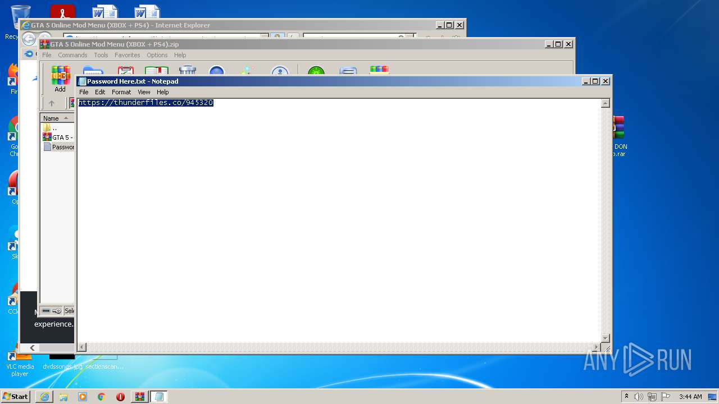Click the Internet Explorer back button
Screen dimensions: 719x404
pyautogui.click(x=29, y=39)
